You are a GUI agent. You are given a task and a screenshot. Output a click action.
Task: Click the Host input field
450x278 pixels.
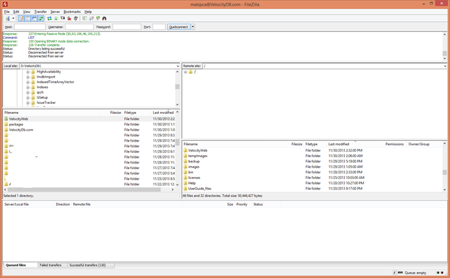(x=30, y=27)
